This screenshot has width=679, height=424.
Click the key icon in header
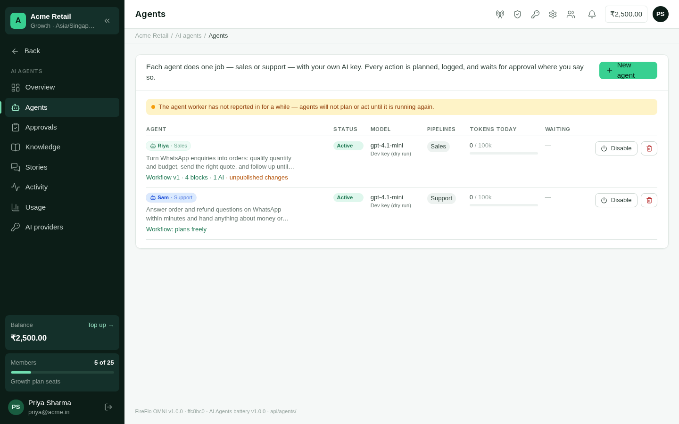coord(535,14)
